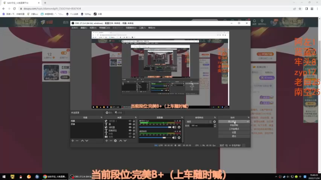Screen dimensions: 321x180
Task: Move the selected scene down
Action: tap(87, 141)
